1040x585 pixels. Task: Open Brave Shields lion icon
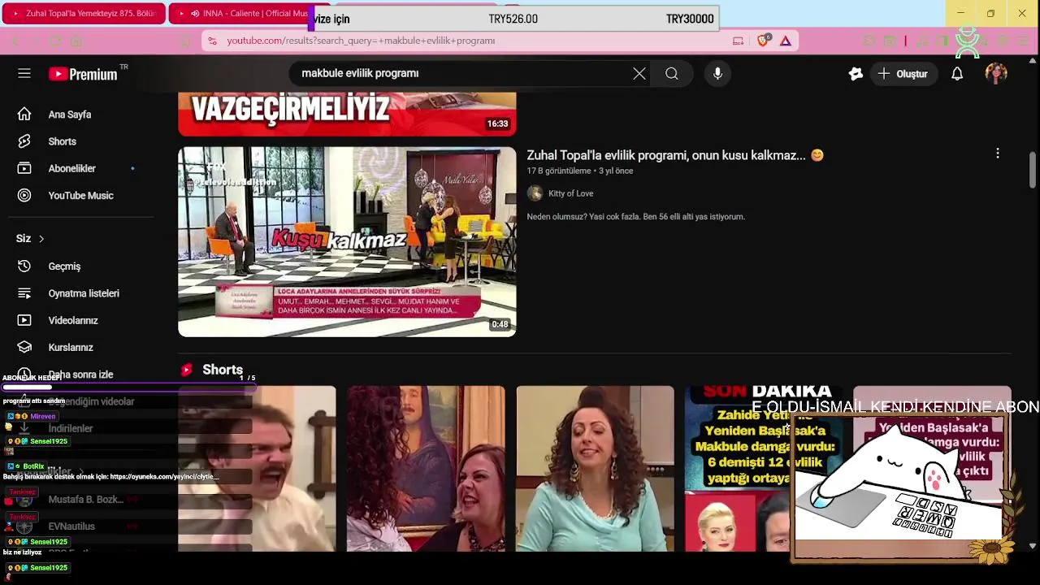pyautogui.click(x=763, y=41)
